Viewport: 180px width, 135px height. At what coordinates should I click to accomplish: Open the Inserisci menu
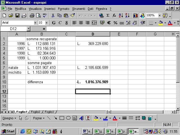50,9
